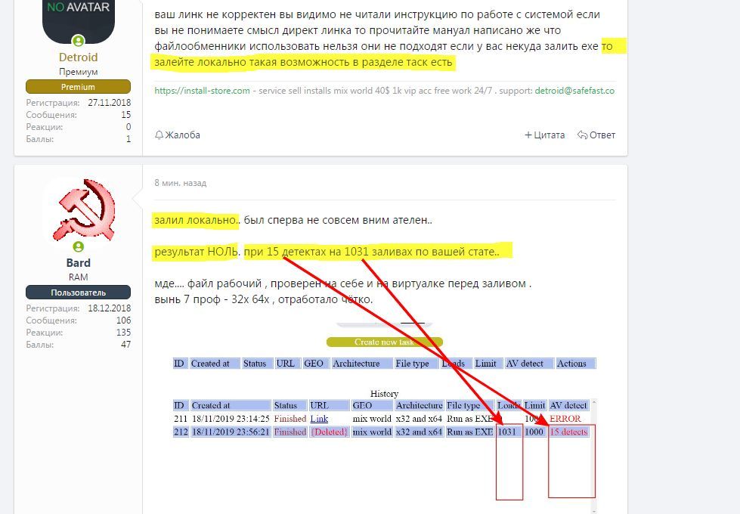Image resolution: width=740 pixels, height=514 pixels.
Task: Open the Link URL in task row 211
Action: tap(319, 419)
